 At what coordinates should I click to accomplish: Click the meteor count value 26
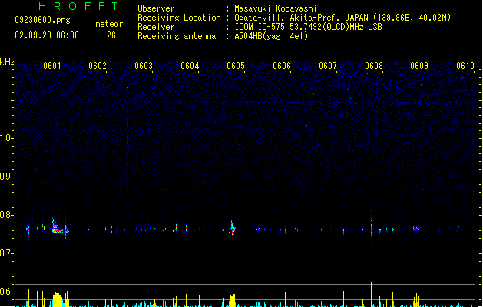(x=111, y=35)
